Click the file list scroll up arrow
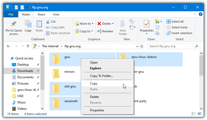 coord(201,53)
